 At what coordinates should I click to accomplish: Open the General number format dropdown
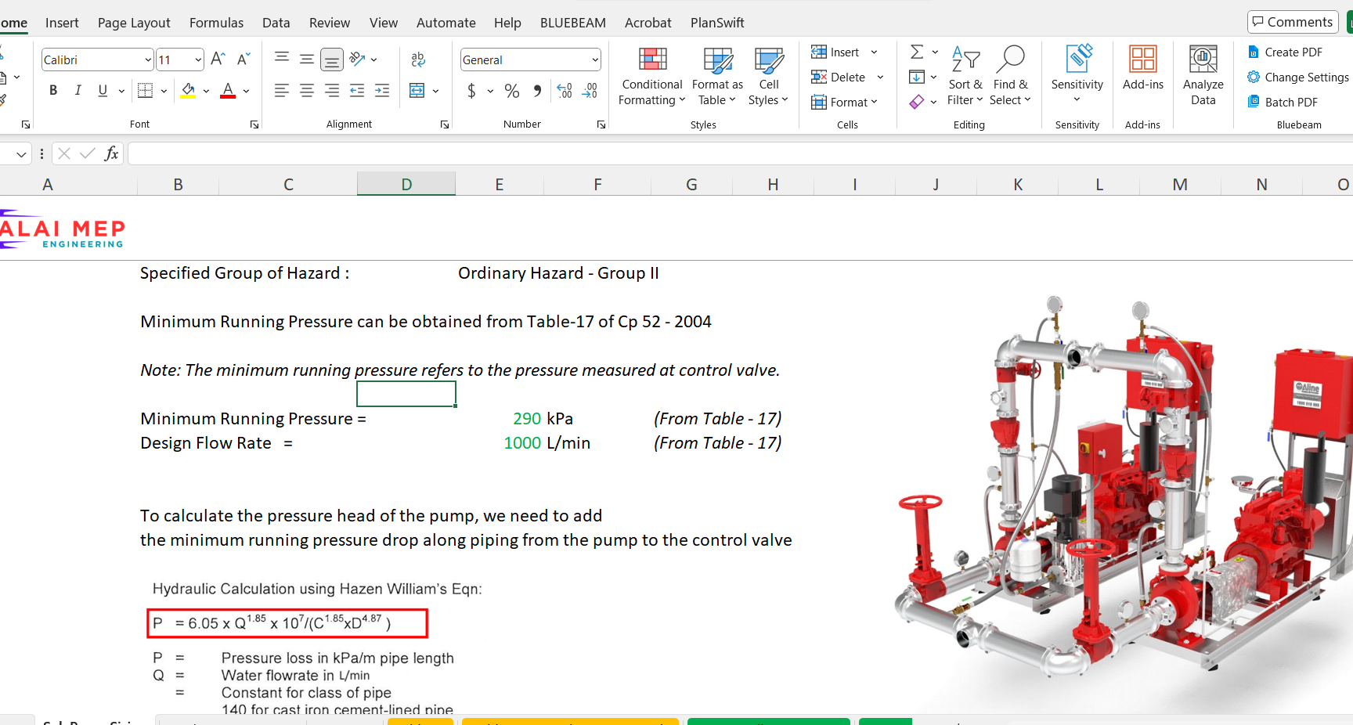[x=595, y=60]
